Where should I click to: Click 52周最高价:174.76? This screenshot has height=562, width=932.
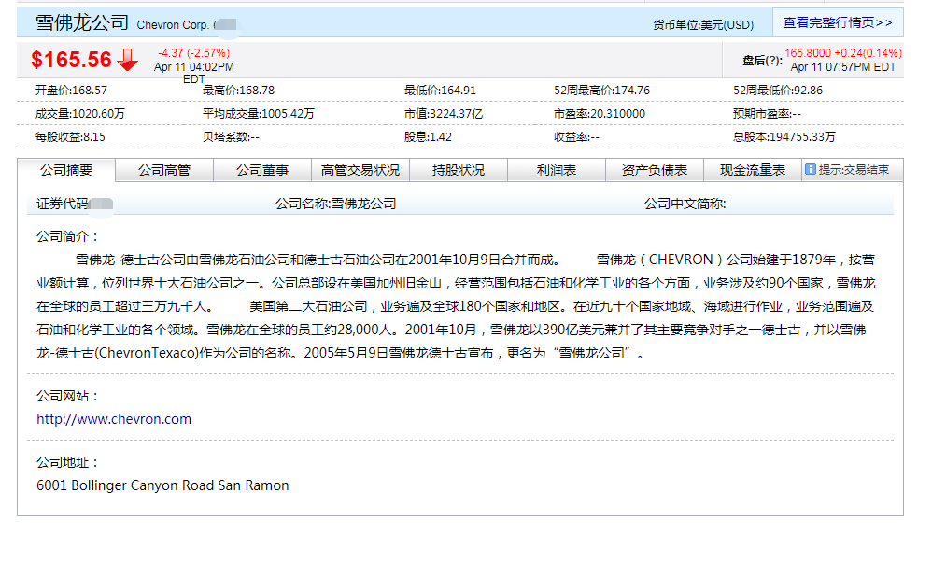pos(601,91)
